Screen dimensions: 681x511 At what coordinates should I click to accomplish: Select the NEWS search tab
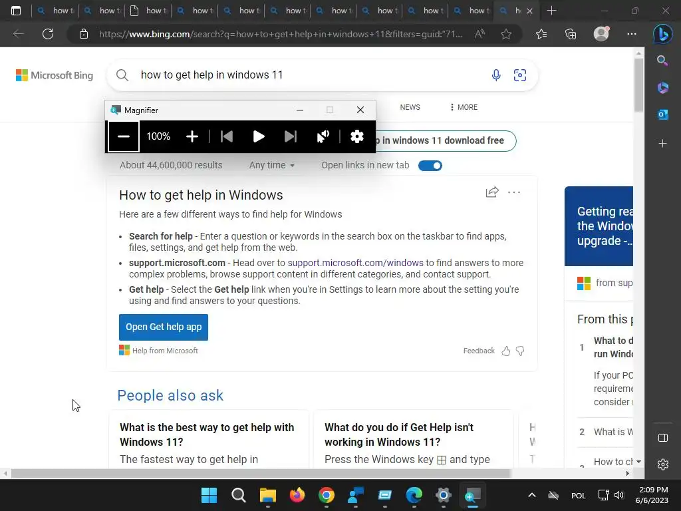pos(410,107)
